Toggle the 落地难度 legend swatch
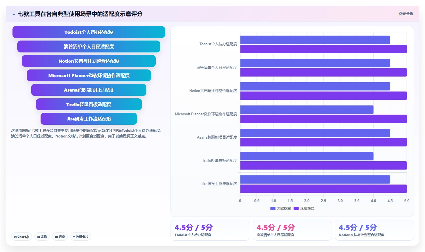425x252 pixels. tap(296, 208)
